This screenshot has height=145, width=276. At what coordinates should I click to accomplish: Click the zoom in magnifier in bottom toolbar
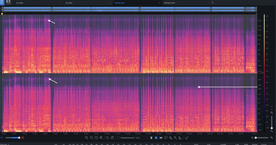86,138
